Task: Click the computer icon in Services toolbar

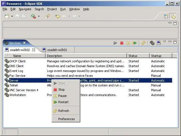Action: [159, 43]
